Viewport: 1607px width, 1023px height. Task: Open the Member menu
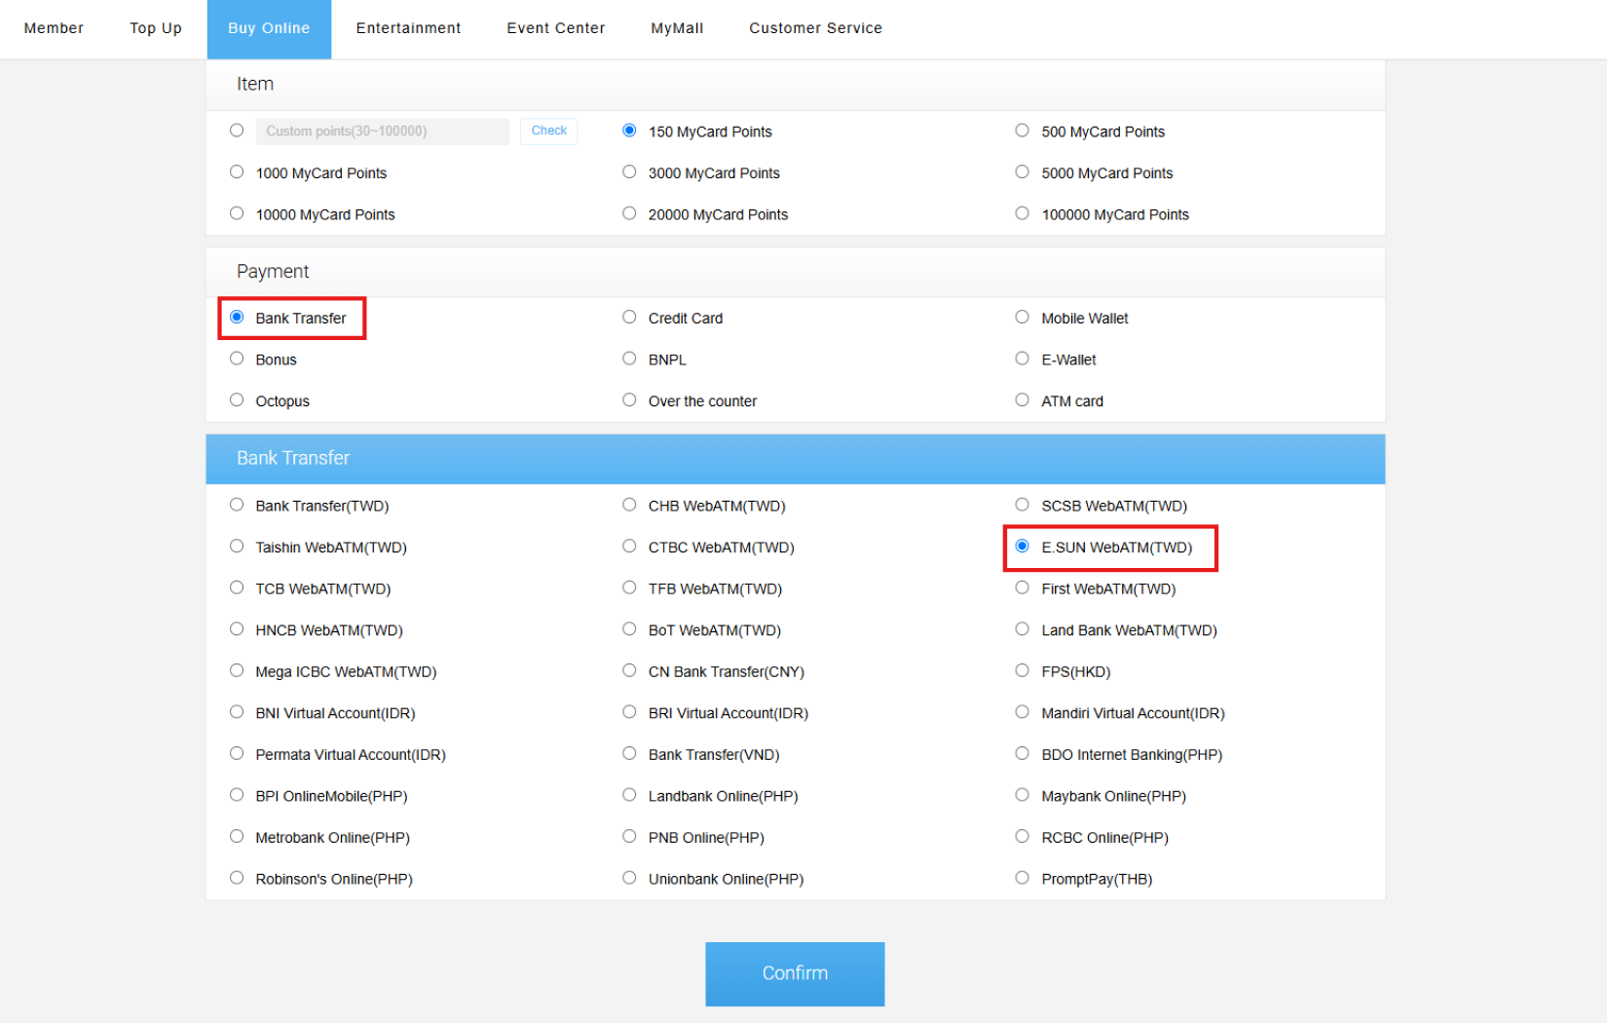pyautogui.click(x=54, y=28)
